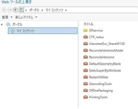Image resolution: width=138 pixels, height=109 pixels.
Task: Expand path arrow after ポータル
Action: click(42, 10)
